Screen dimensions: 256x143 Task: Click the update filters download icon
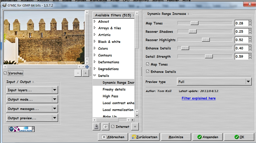coord(96,127)
